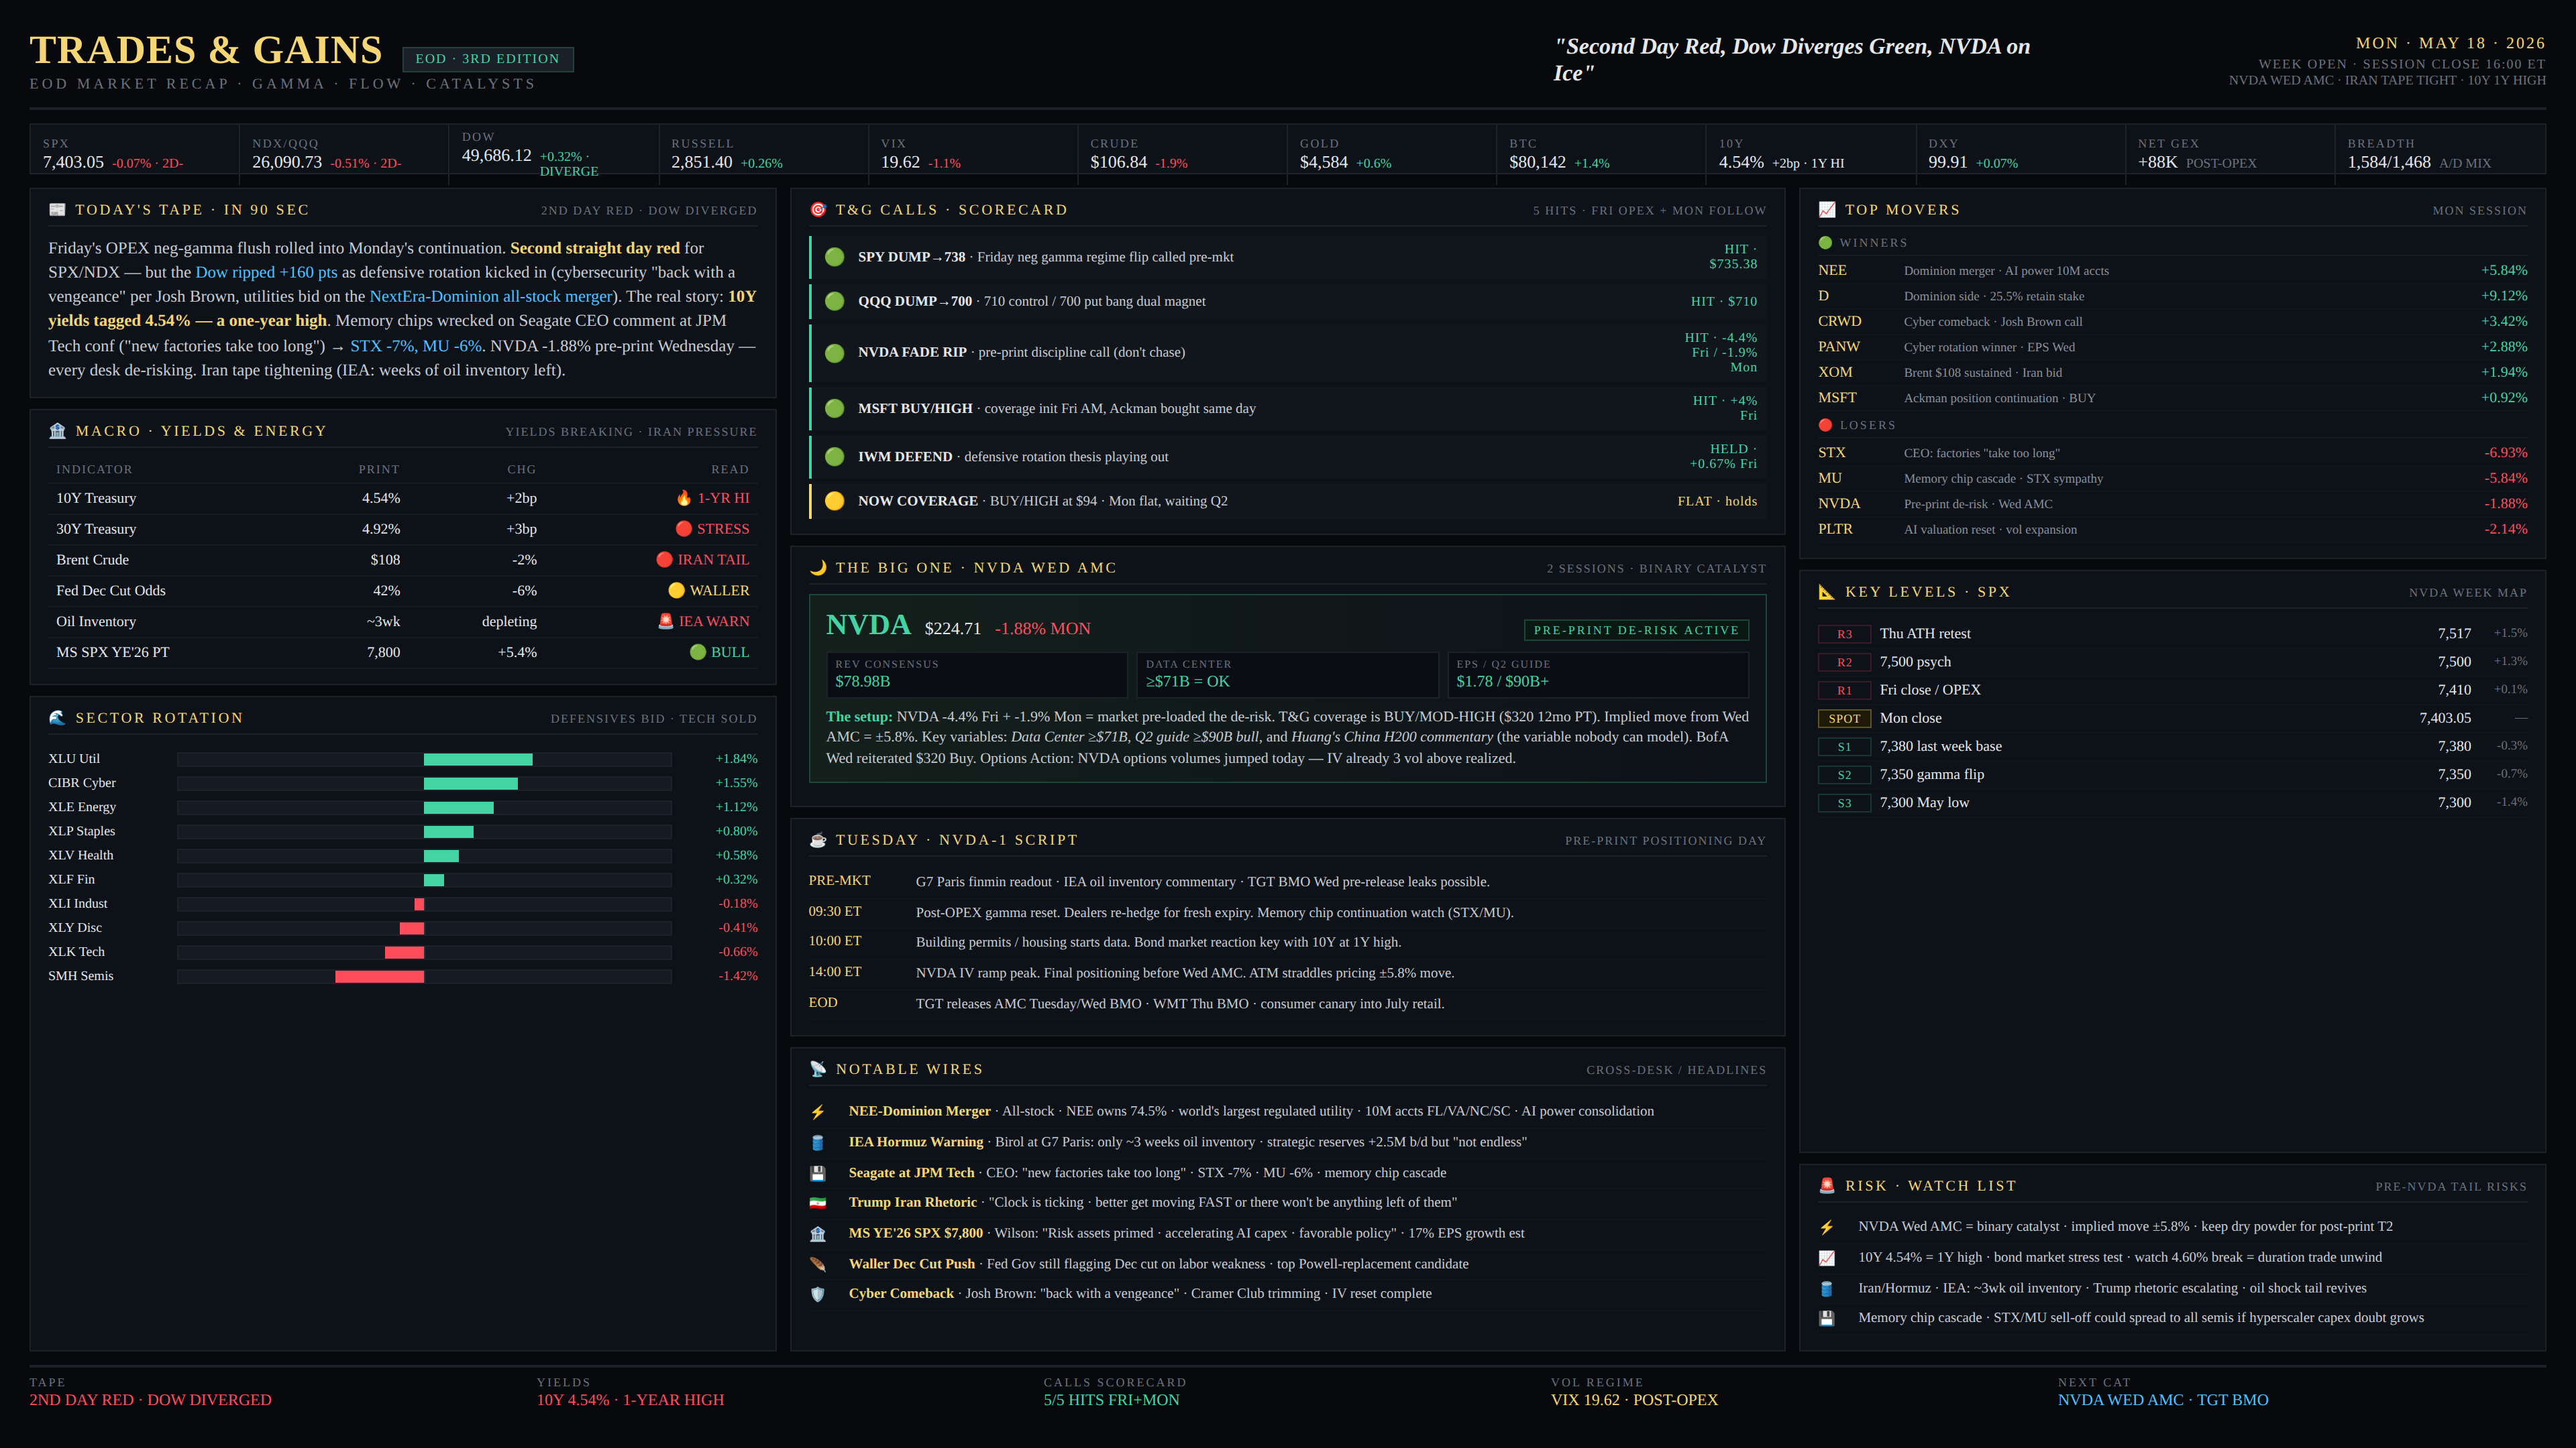Screen dimensions: 2576x1448
Task: Open the 'Dow ripped +160 pts' link
Action: pyautogui.click(x=267, y=271)
